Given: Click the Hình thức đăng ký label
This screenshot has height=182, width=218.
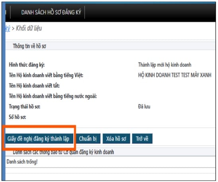Looking at the screenshot, I should (x=27, y=65).
